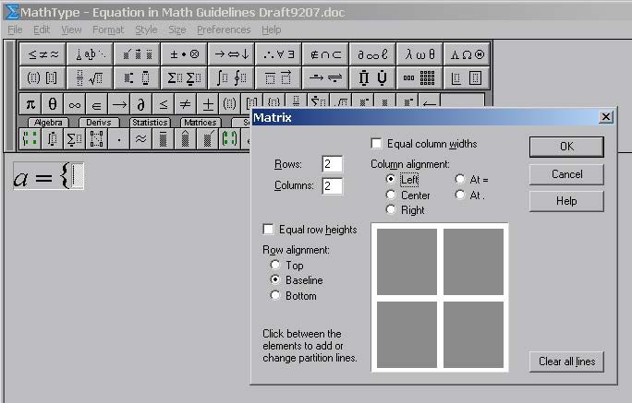Screen dimensions: 632x403
Task: Insert the pi symbol from small bar
Action: [x=30, y=104]
